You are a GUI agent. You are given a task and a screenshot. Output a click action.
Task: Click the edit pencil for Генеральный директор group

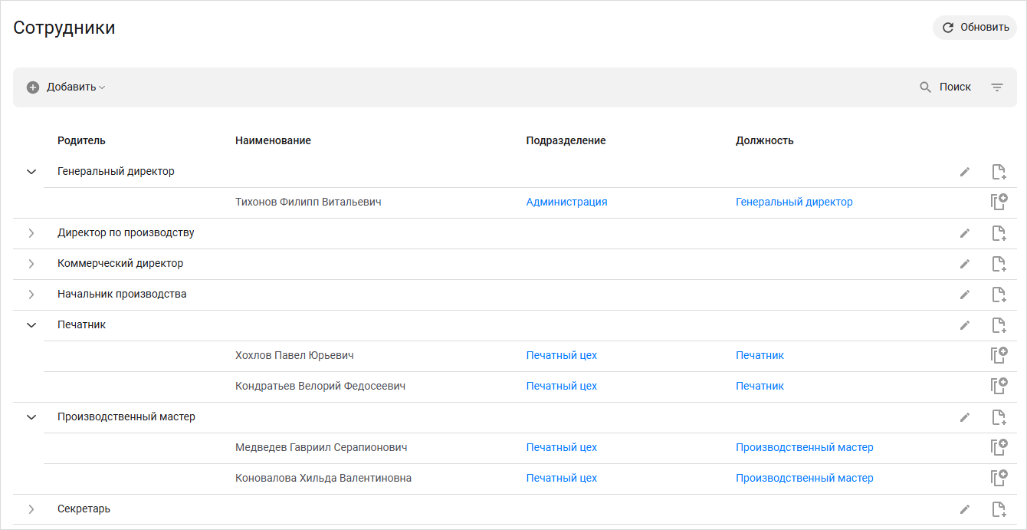pos(964,172)
